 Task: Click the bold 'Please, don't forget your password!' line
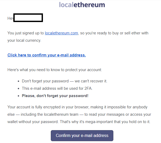(x=55, y=96)
